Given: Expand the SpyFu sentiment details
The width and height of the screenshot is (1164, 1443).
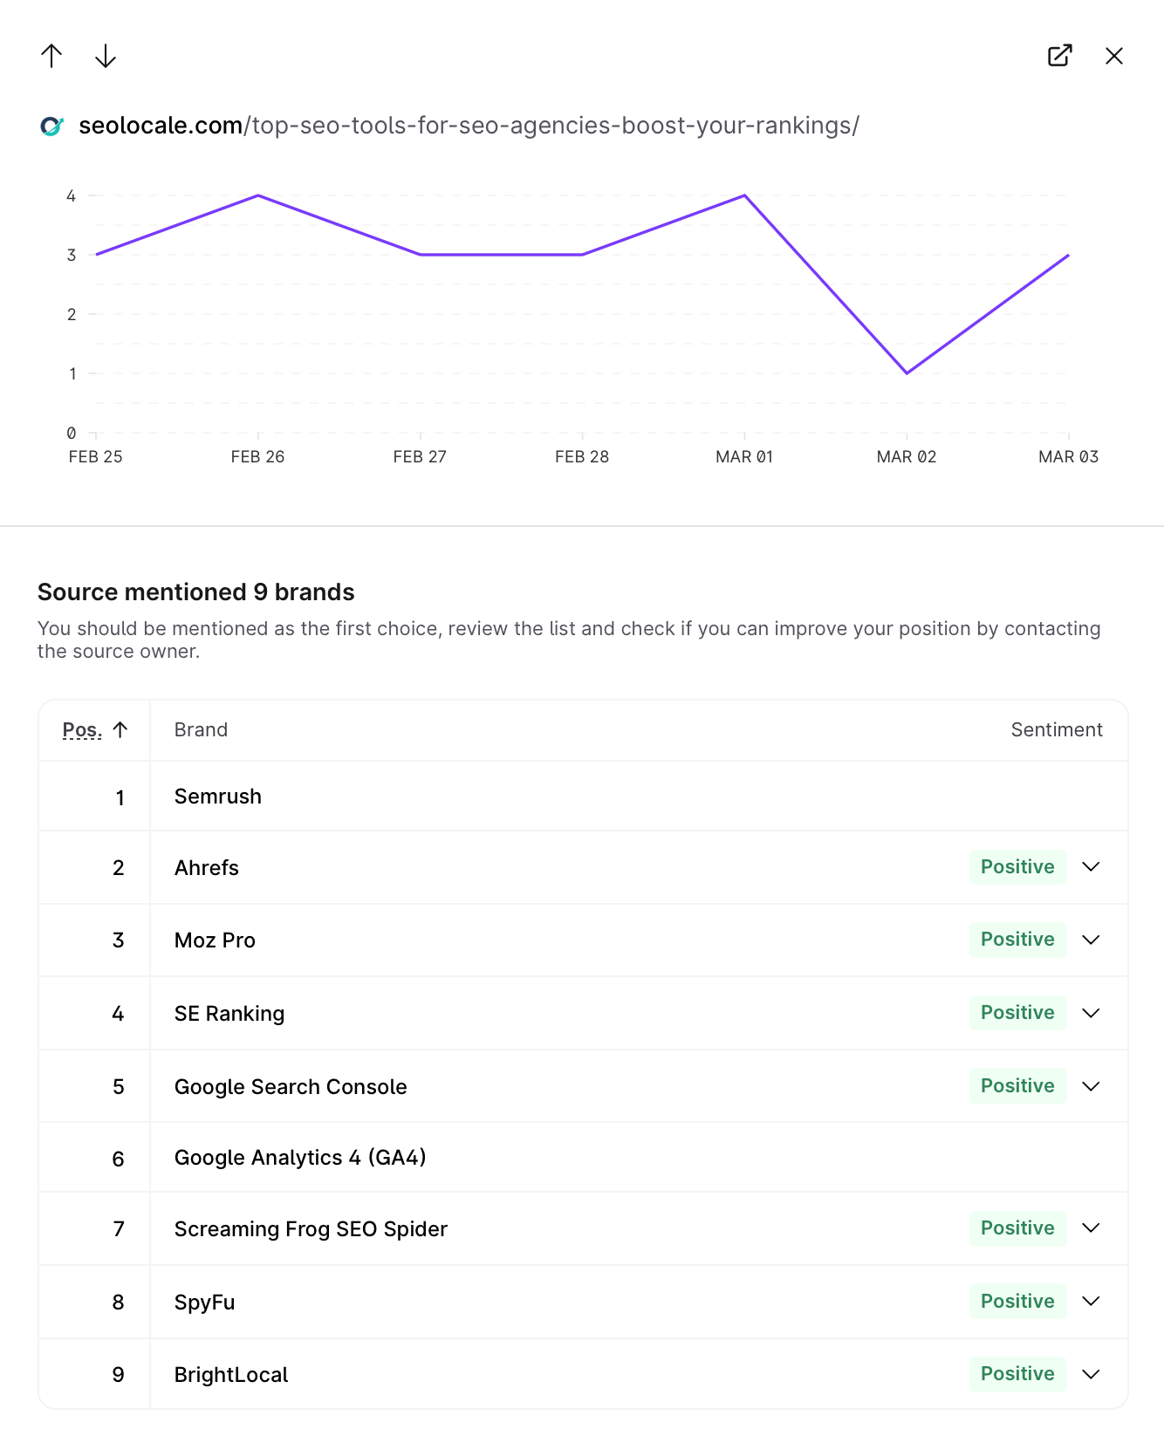Looking at the screenshot, I should pos(1091,1302).
